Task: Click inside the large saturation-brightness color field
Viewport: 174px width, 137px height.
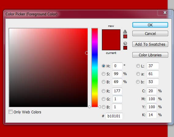Action: coord(48,68)
